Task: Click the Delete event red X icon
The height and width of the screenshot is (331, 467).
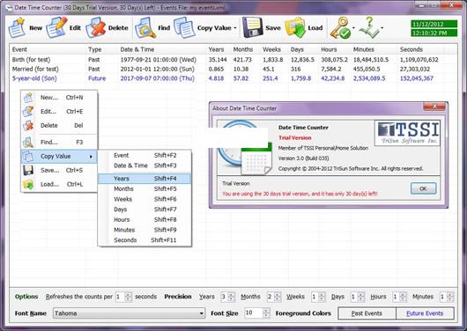Action: pos(96,27)
